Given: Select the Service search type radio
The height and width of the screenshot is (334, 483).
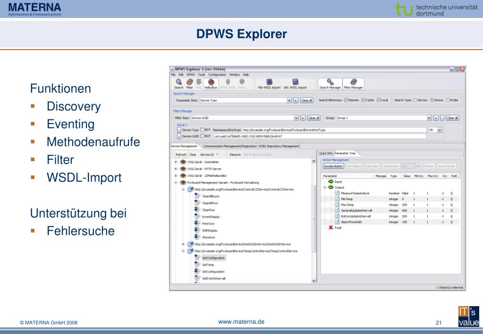Looking at the screenshot, I should click(415, 100).
